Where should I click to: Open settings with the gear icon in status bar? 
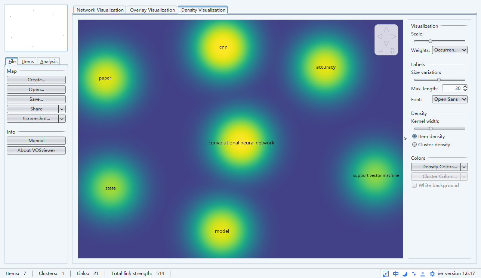[x=432, y=274]
